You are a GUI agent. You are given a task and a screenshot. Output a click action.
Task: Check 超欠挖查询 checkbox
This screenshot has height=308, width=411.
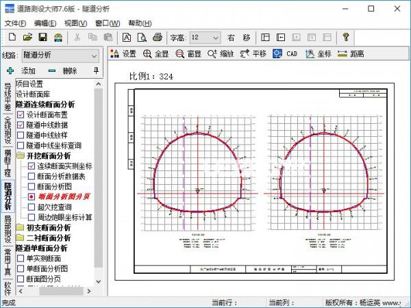[x=32, y=207]
